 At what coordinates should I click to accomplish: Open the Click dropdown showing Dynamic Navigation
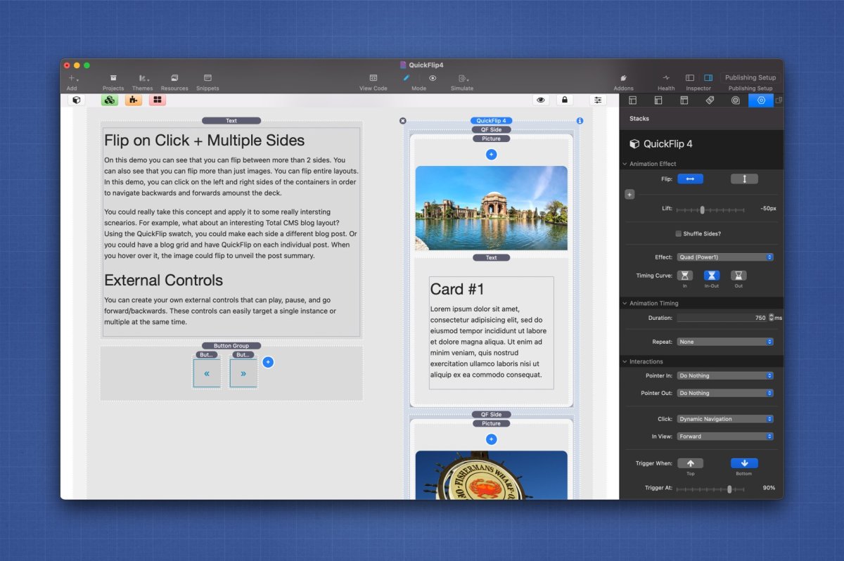point(724,419)
